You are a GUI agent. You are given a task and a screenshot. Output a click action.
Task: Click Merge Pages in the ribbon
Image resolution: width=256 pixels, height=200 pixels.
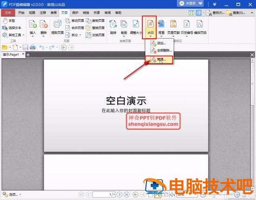tap(74, 28)
